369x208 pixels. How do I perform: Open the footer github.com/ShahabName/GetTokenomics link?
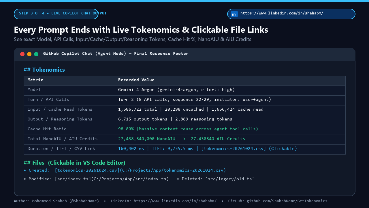[x=287, y=201]
